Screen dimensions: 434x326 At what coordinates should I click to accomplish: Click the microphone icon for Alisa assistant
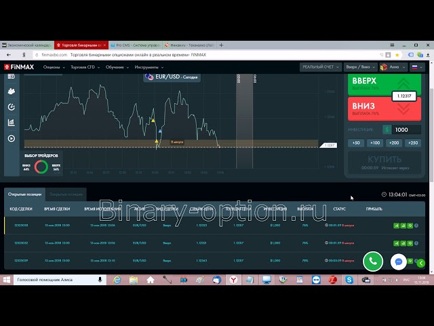coord(100,280)
